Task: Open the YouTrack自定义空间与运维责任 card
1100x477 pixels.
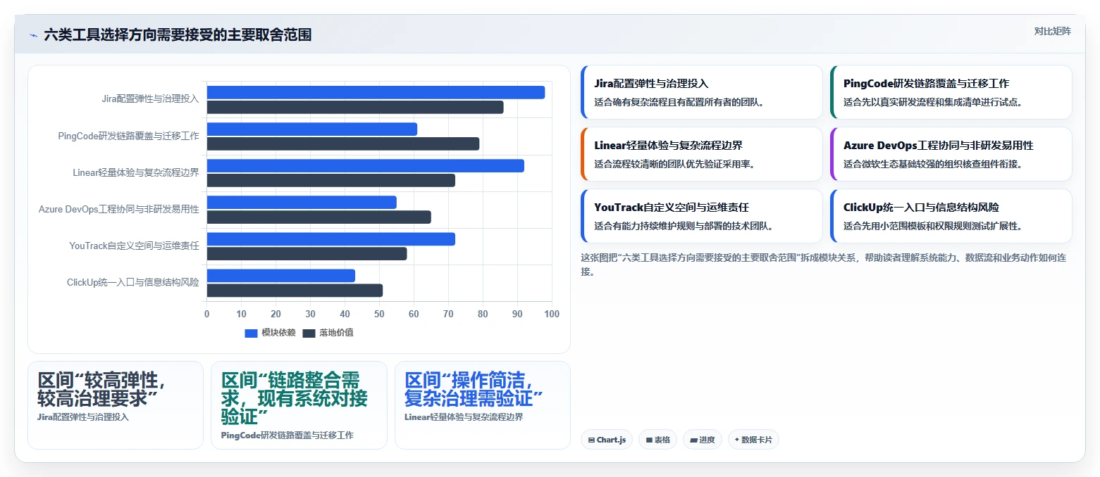Action: click(702, 216)
